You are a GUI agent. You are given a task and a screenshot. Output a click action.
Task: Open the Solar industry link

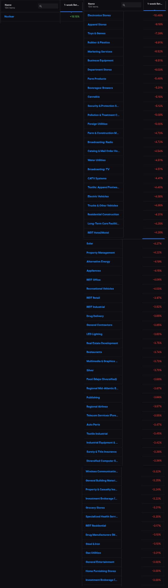(x=90, y=244)
